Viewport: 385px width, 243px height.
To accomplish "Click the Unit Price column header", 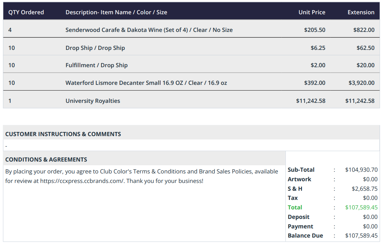I will [x=312, y=12].
